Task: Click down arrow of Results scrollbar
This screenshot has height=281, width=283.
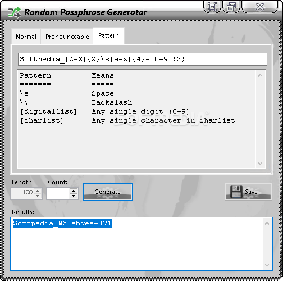Action: 267,265
